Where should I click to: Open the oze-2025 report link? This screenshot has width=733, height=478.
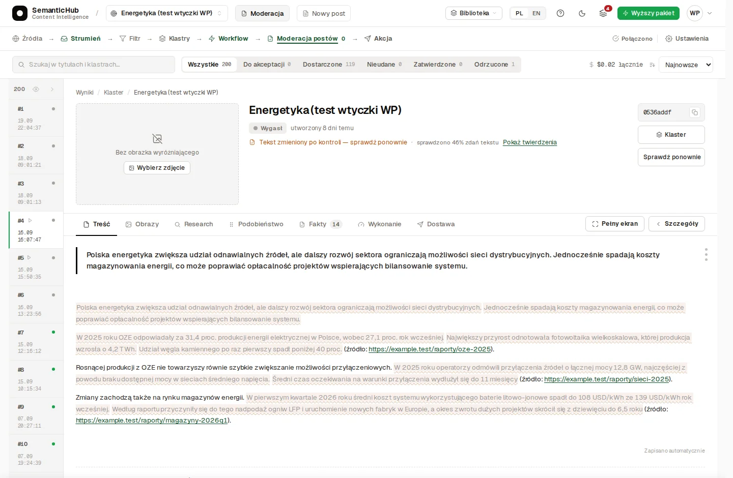coord(430,349)
